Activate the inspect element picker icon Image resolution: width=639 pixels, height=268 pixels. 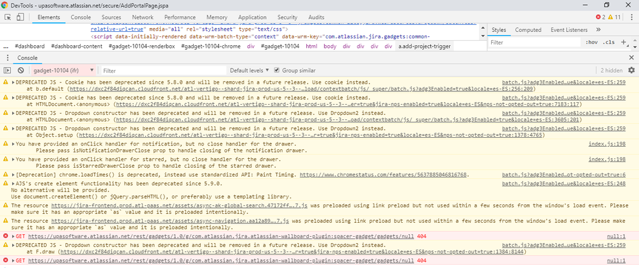coord(8,17)
